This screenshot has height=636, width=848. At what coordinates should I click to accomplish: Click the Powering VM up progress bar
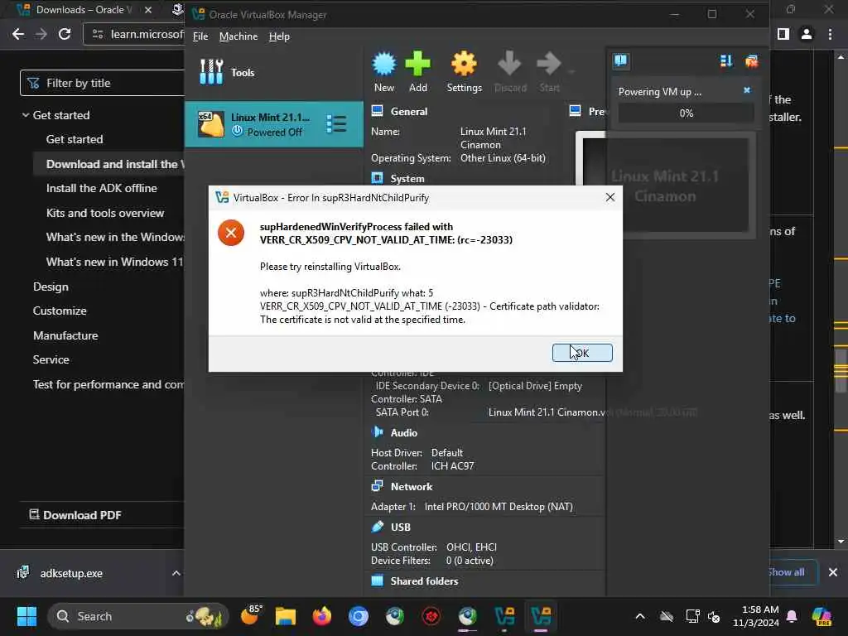(686, 113)
